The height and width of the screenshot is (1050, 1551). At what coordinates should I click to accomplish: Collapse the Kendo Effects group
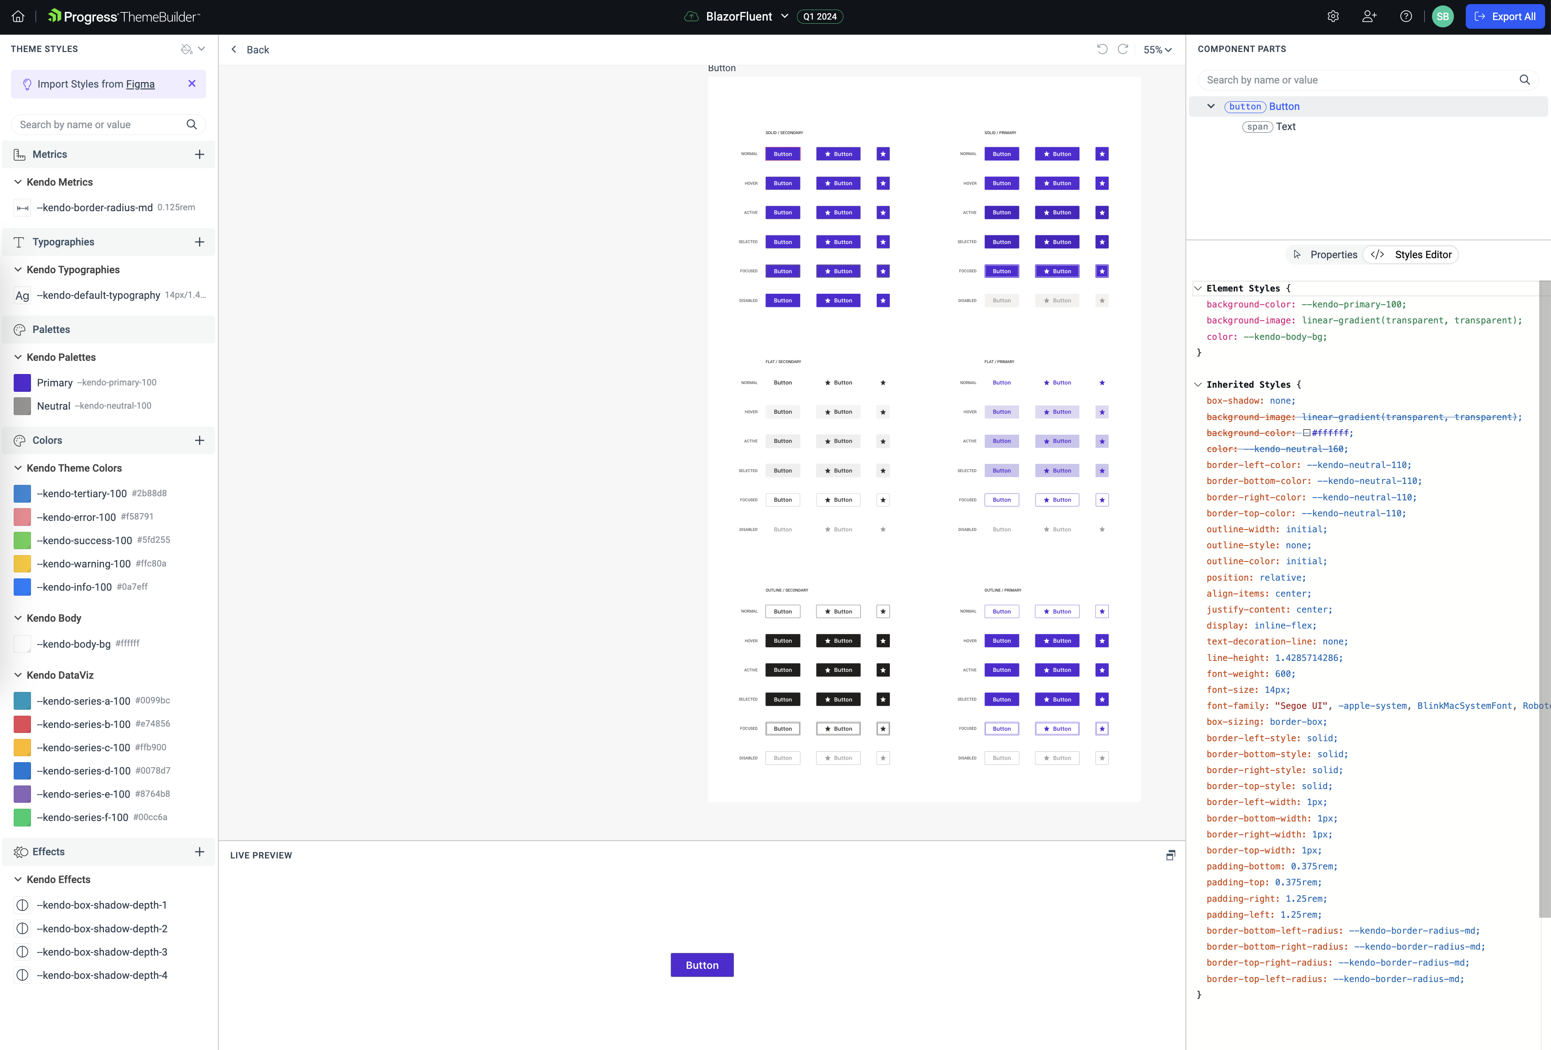coord(18,880)
